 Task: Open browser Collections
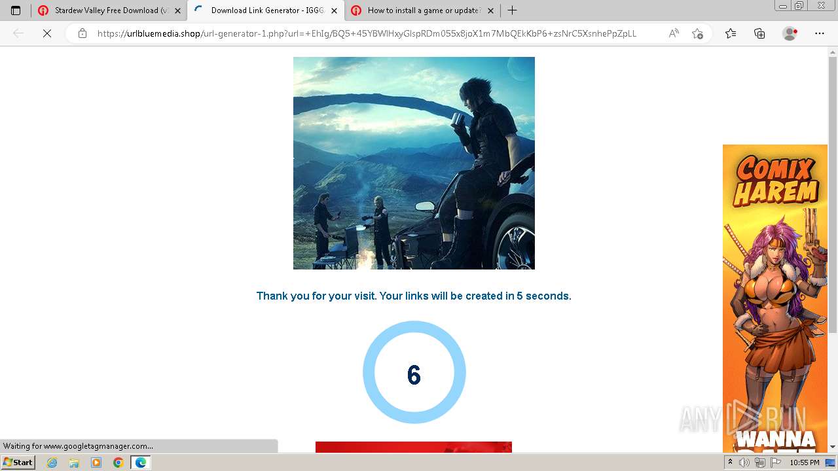click(x=759, y=33)
